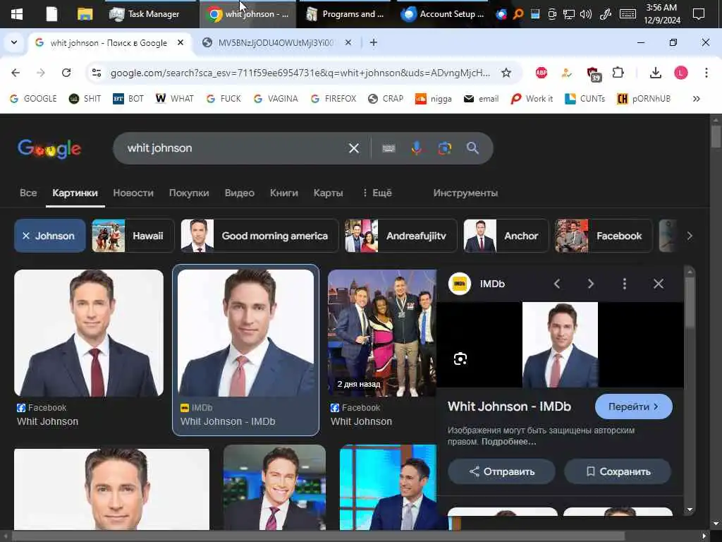Open the volume control in system tray
722x542 pixels.
(x=586, y=14)
